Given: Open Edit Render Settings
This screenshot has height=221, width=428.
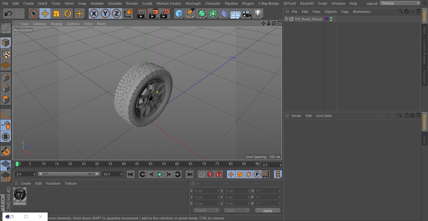Looking at the screenshot, I should (165, 13).
